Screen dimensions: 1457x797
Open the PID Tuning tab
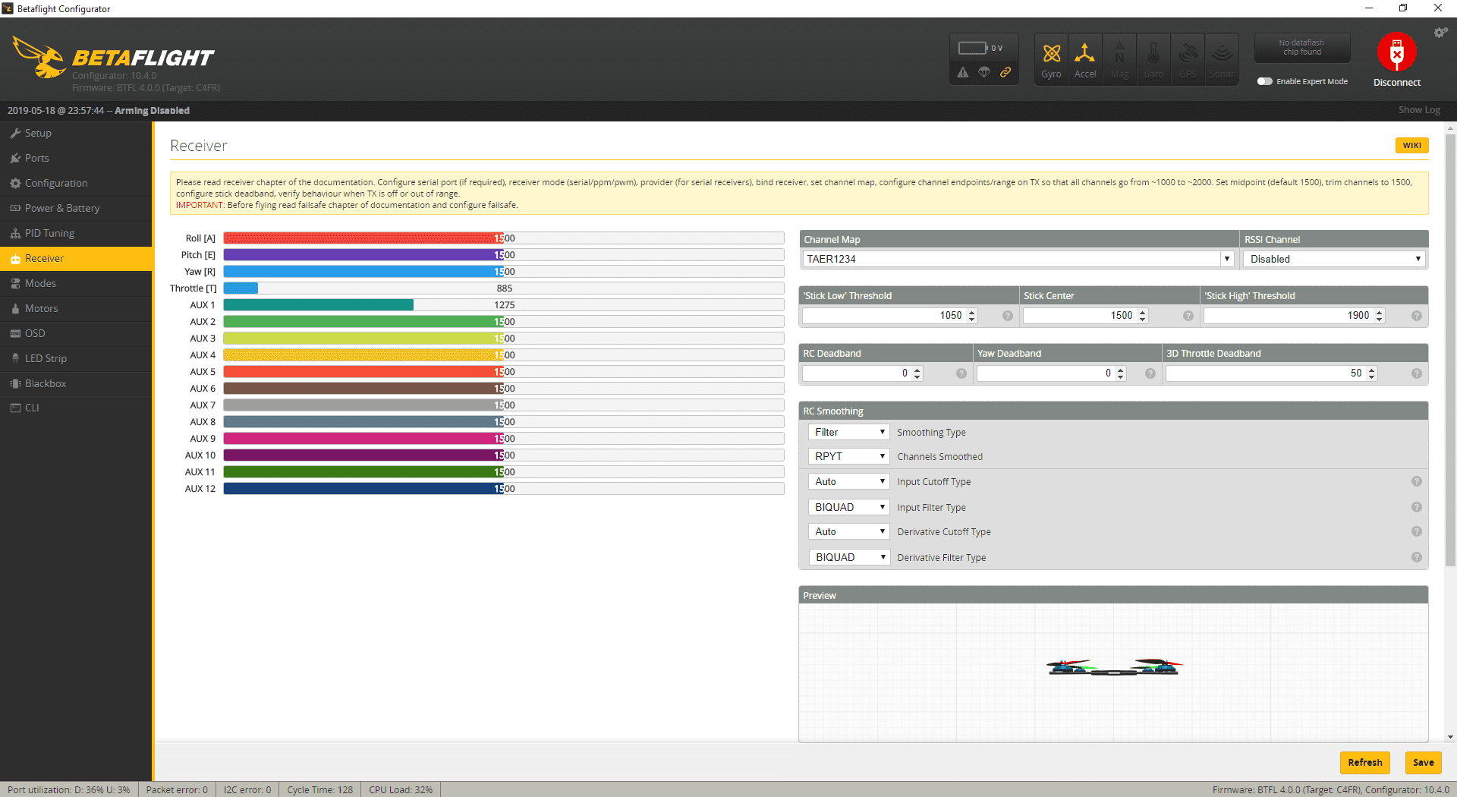(x=49, y=233)
